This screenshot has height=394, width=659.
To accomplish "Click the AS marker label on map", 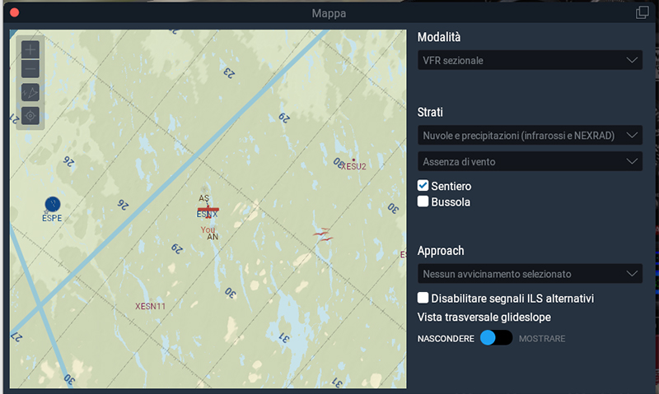I will (x=203, y=198).
